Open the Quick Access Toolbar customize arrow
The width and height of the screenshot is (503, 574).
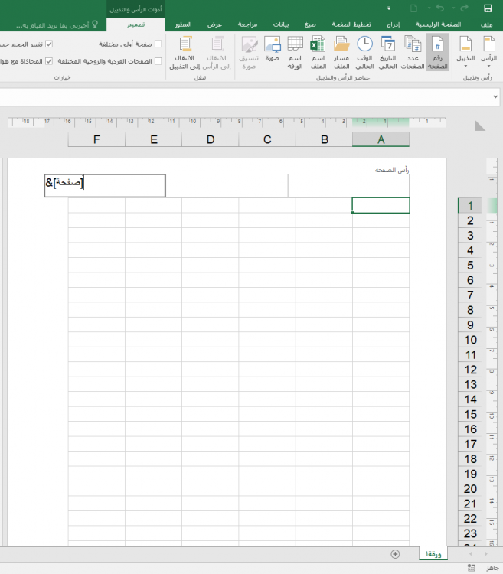coord(389,8)
